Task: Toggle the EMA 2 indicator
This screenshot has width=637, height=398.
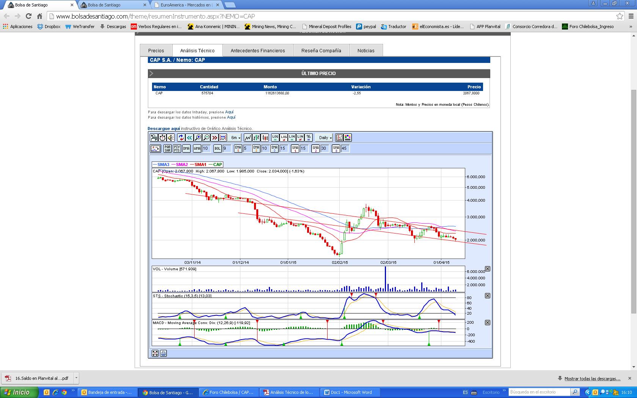Action: pos(256,149)
